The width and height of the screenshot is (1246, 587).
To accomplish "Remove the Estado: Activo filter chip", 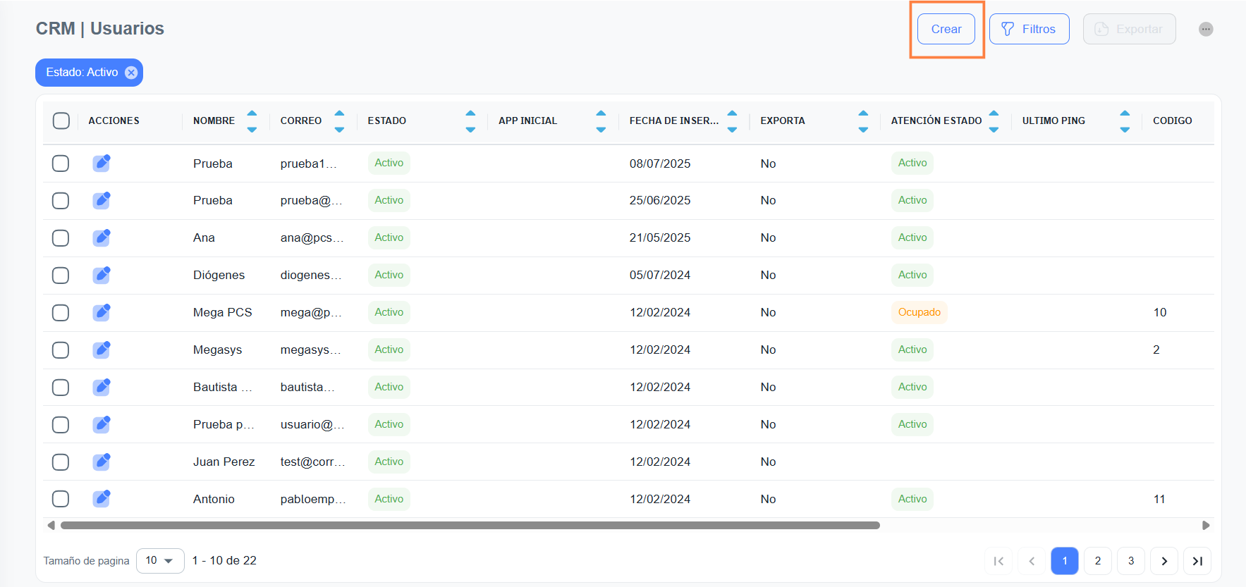I will click(x=131, y=73).
